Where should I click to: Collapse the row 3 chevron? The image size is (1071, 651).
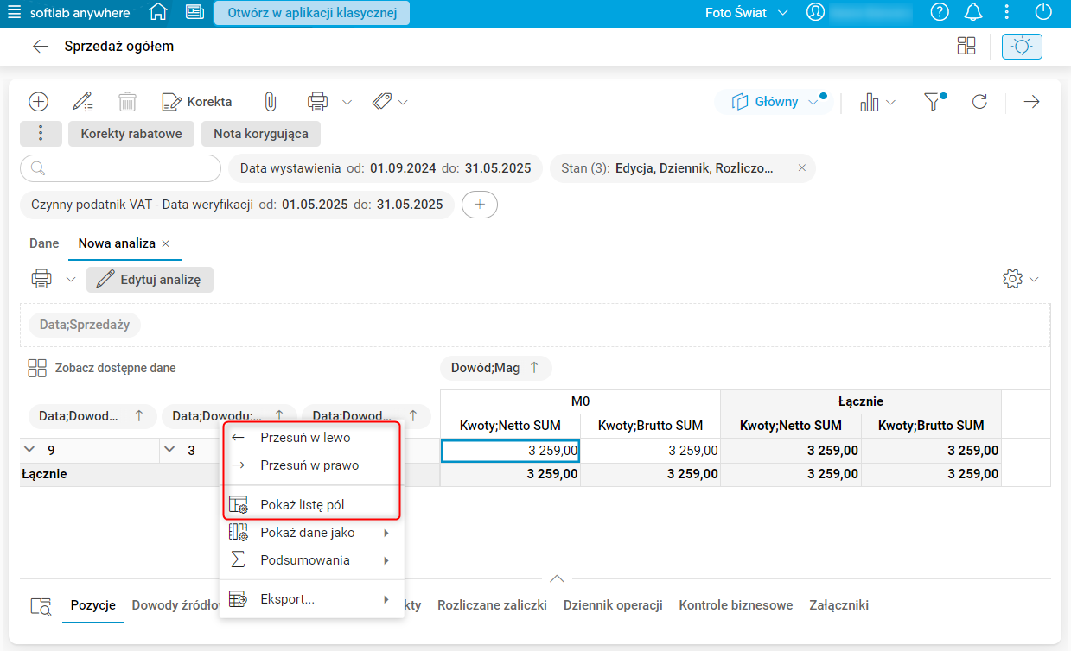[170, 450]
